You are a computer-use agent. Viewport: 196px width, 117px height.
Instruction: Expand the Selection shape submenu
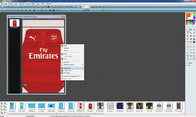(x=73, y=65)
